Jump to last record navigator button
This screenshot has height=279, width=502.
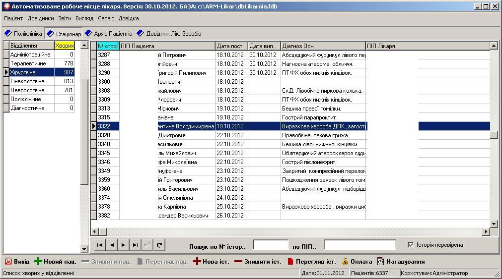tap(136, 245)
